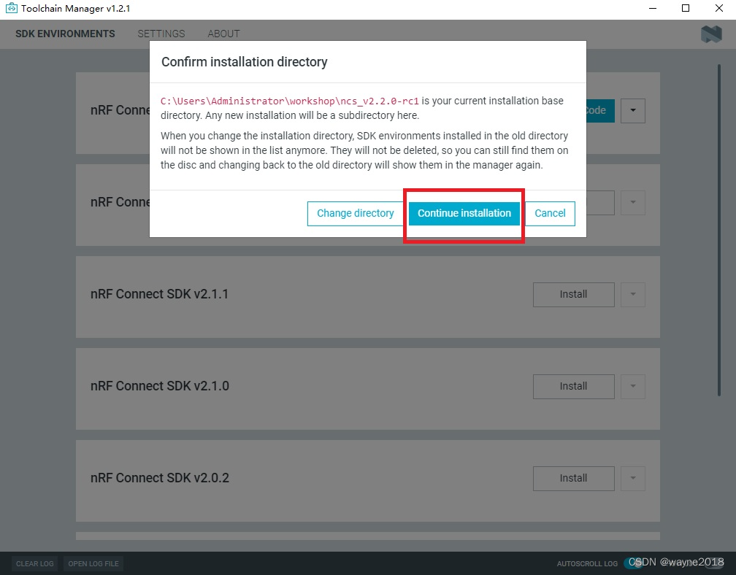Image resolution: width=736 pixels, height=575 pixels.
Task: Minimize the Toolchain Manager window
Action: [653, 8]
